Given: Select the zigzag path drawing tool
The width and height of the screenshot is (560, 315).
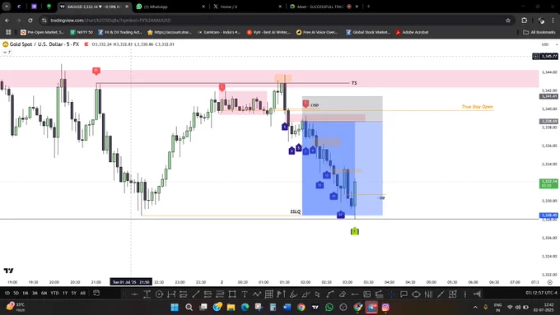Looking at the screenshot, I should 257,294.
